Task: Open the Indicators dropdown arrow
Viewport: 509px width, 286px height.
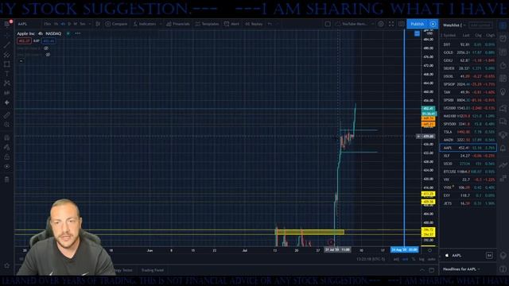Action: 161,24
